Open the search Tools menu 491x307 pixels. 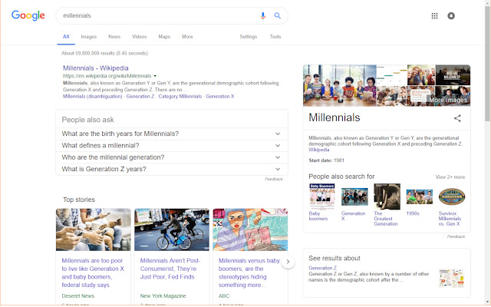[275, 37]
